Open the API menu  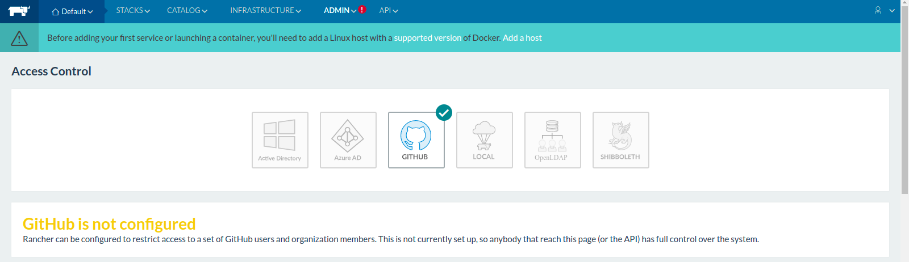pos(389,11)
